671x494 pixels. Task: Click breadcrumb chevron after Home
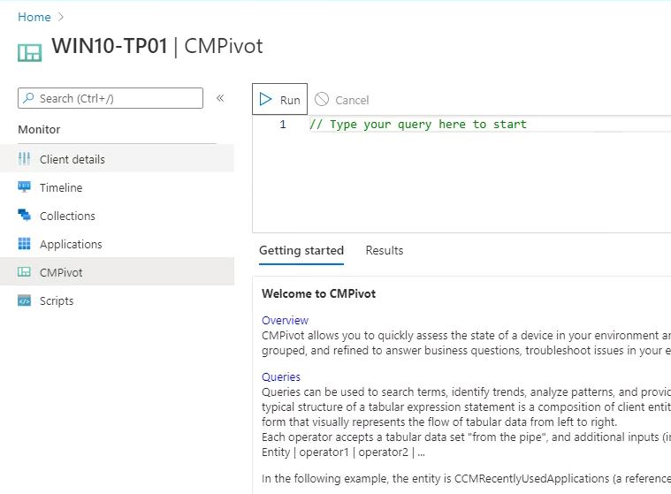[x=61, y=17]
